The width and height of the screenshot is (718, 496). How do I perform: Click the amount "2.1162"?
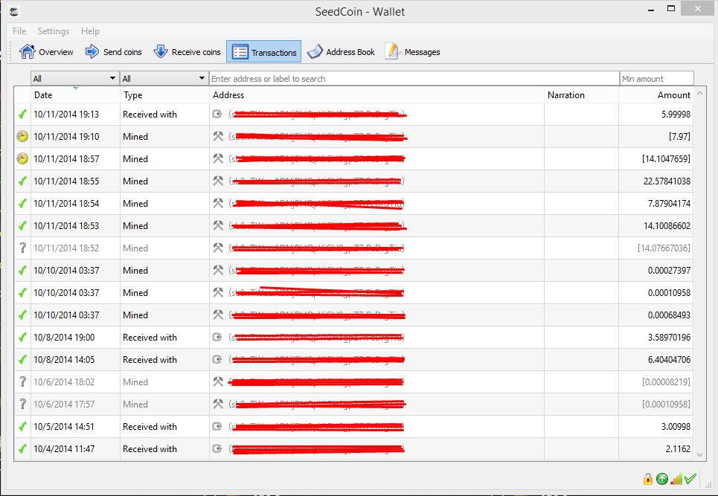click(x=678, y=449)
